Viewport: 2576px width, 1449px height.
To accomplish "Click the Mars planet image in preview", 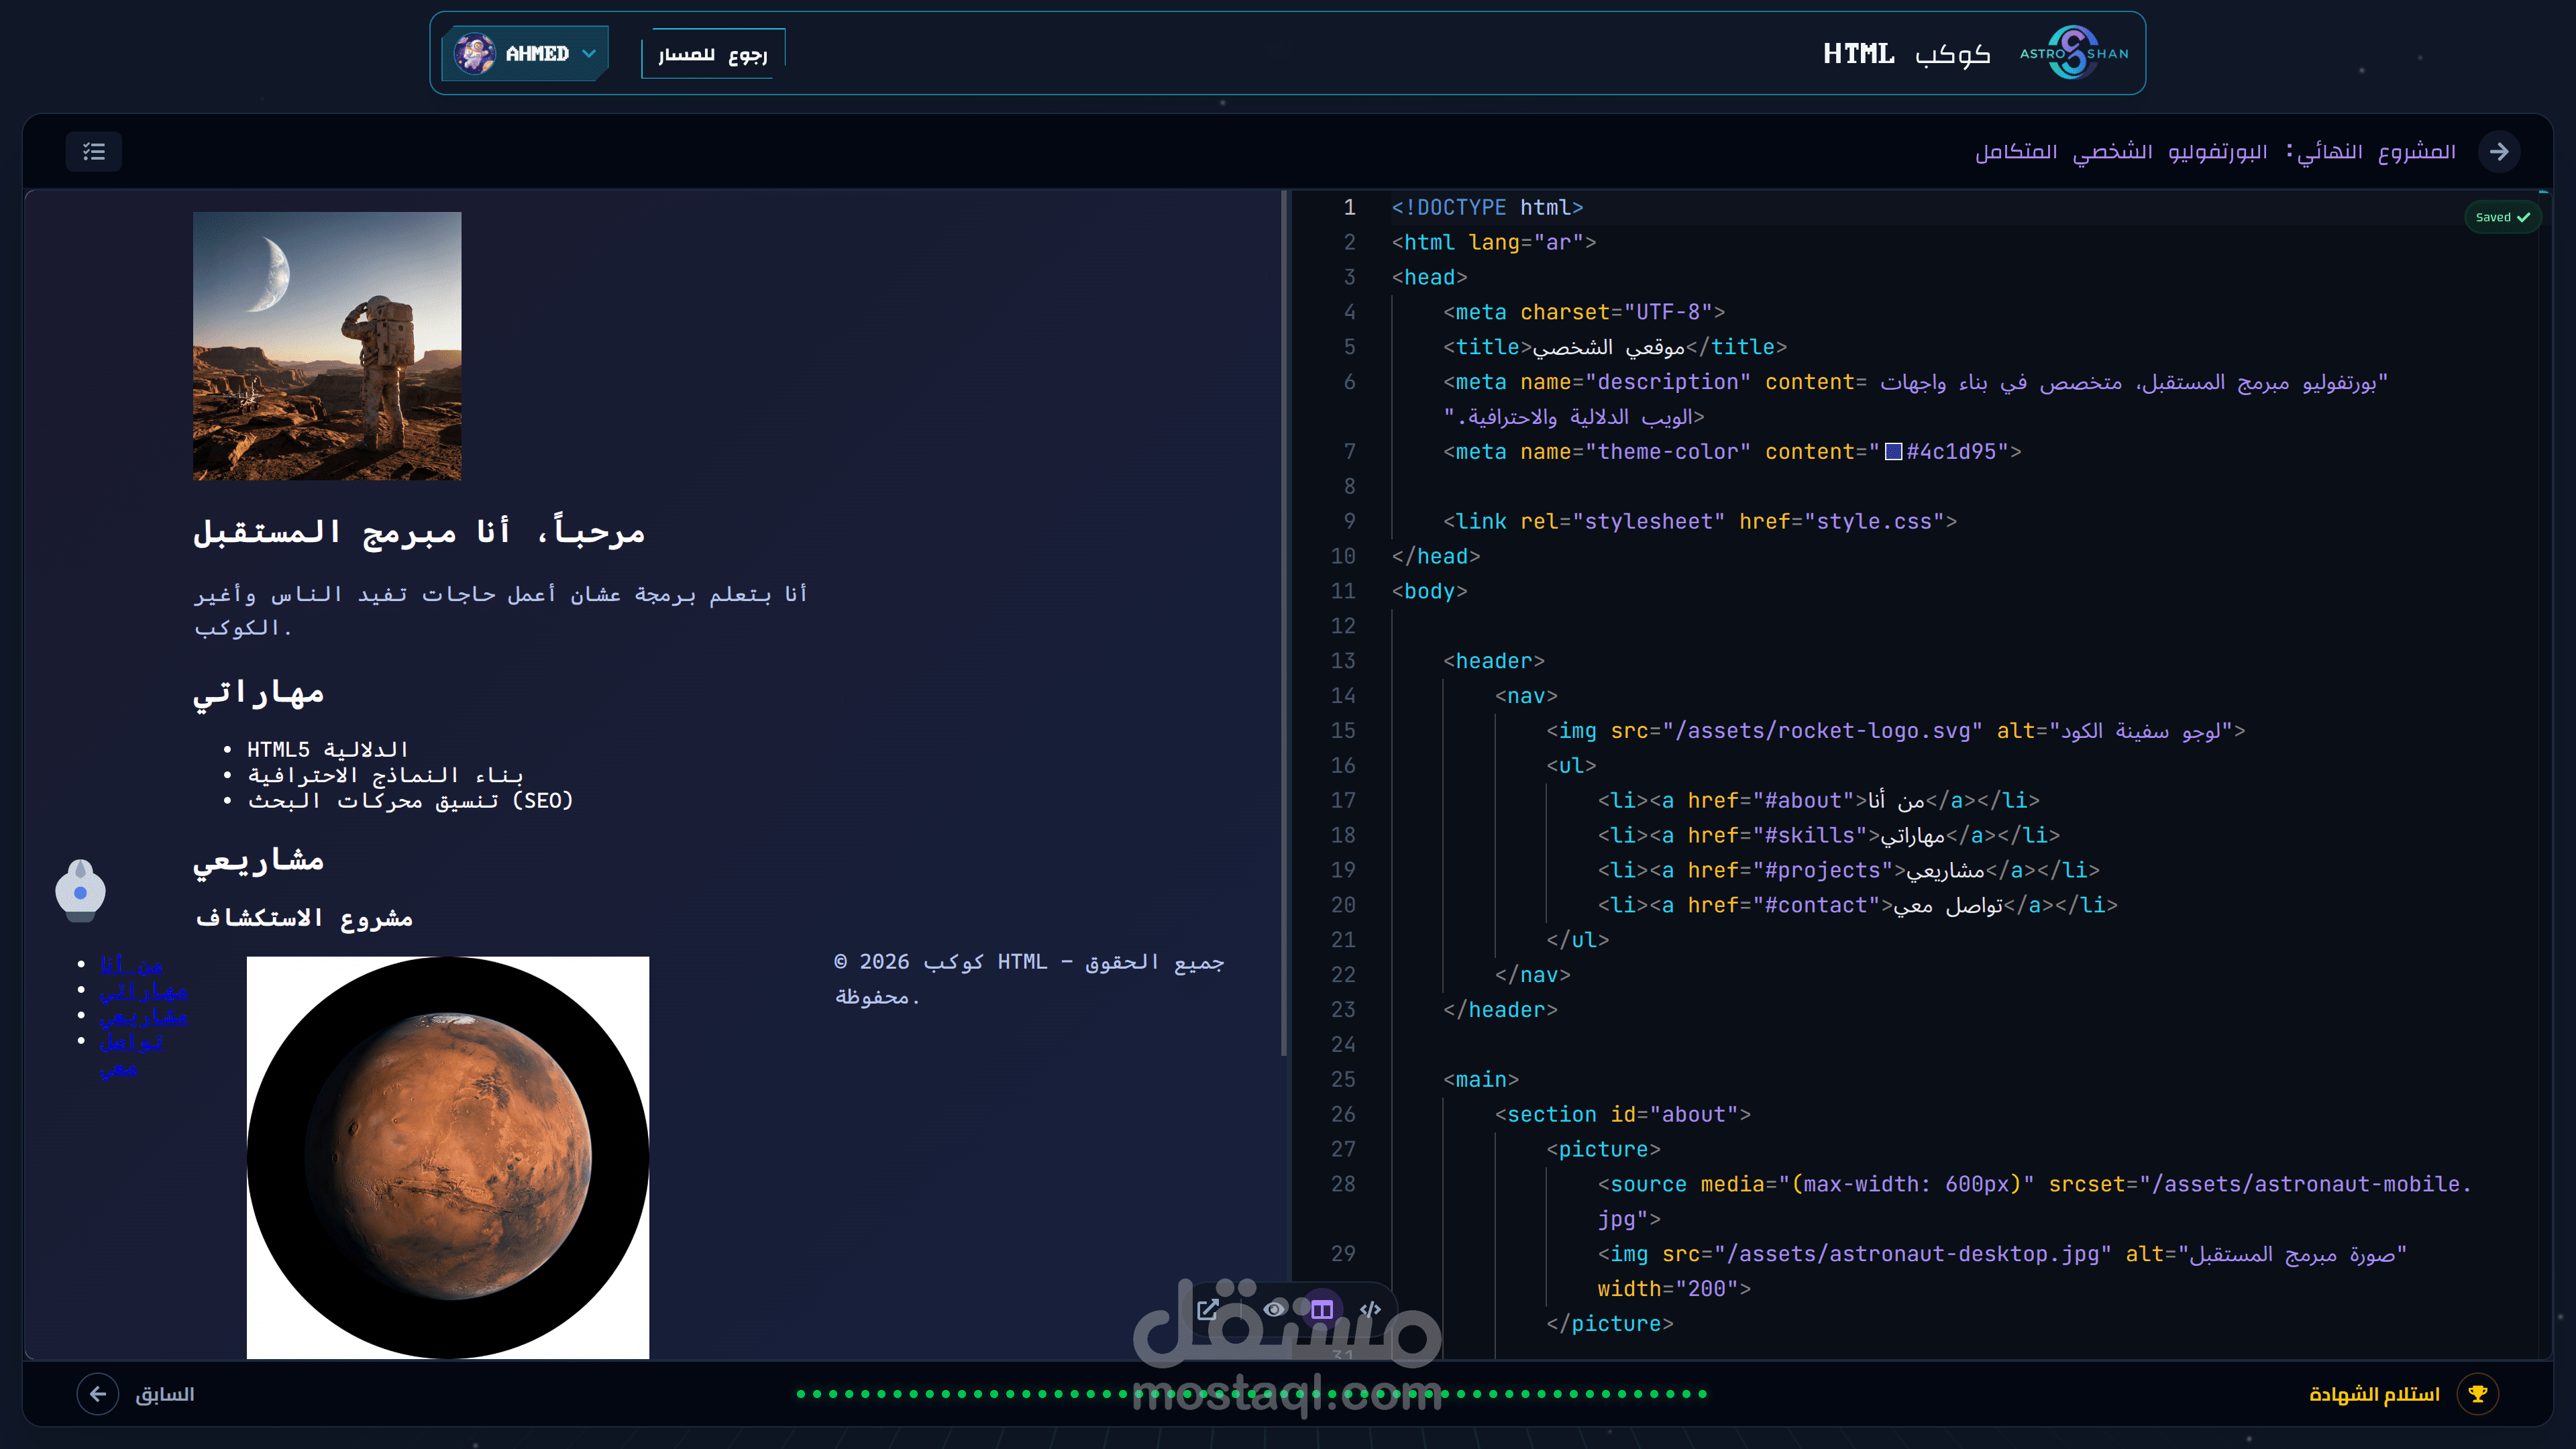I will 448,1157.
